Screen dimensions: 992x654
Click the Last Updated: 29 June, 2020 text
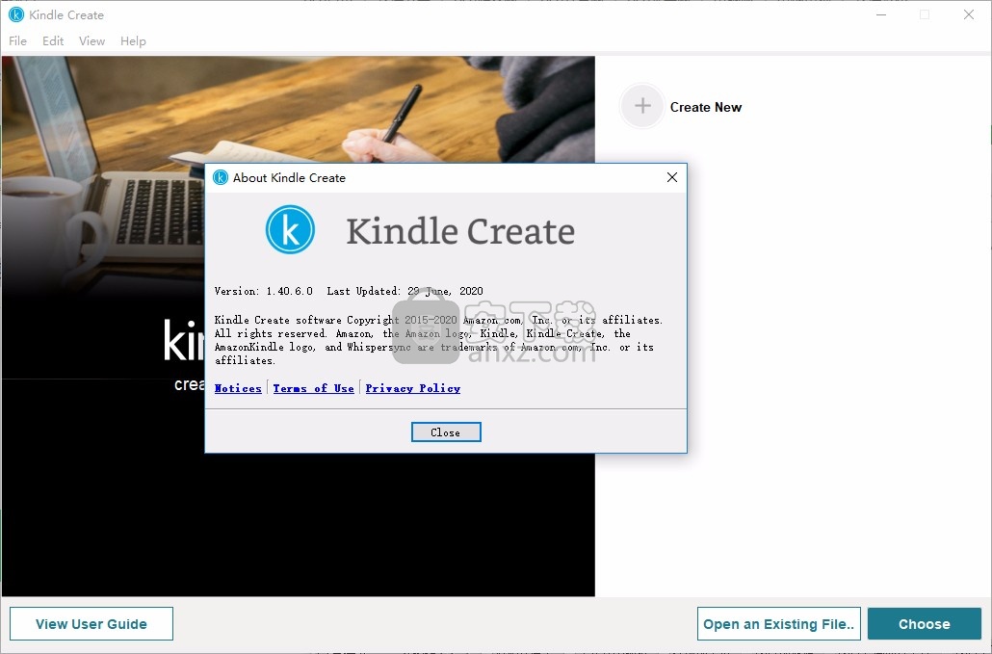[405, 291]
